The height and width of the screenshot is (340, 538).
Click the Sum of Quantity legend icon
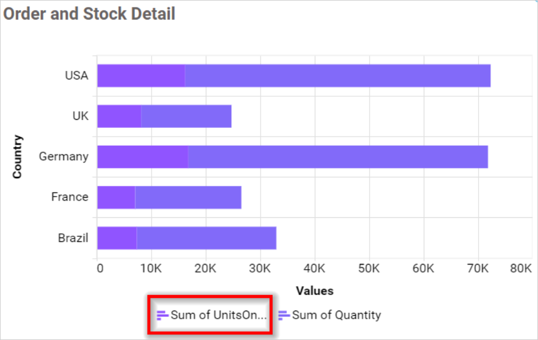click(283, 315)
